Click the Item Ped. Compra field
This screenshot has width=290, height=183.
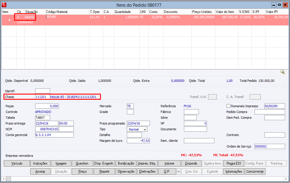click(275, 118)
